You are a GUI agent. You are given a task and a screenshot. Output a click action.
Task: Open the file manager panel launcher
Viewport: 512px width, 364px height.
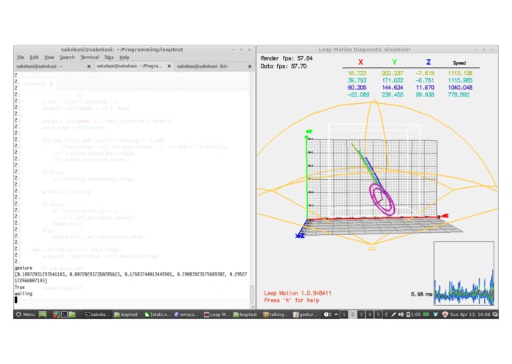(x=72, y=315)
